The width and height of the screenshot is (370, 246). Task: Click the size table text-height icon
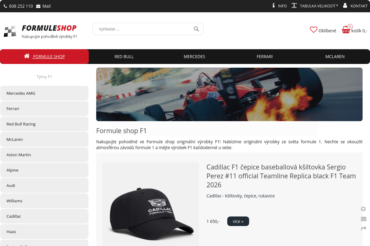pos(294,6)
